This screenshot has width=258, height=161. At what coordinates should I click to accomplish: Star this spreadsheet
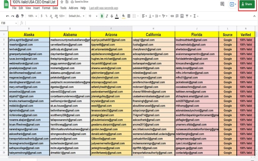[62, 2]
